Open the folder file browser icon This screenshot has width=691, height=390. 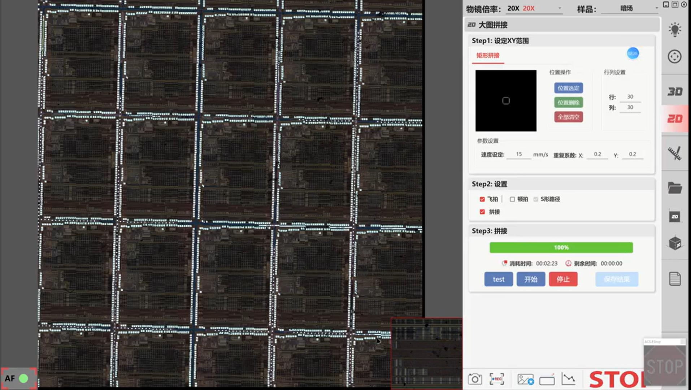674,188
